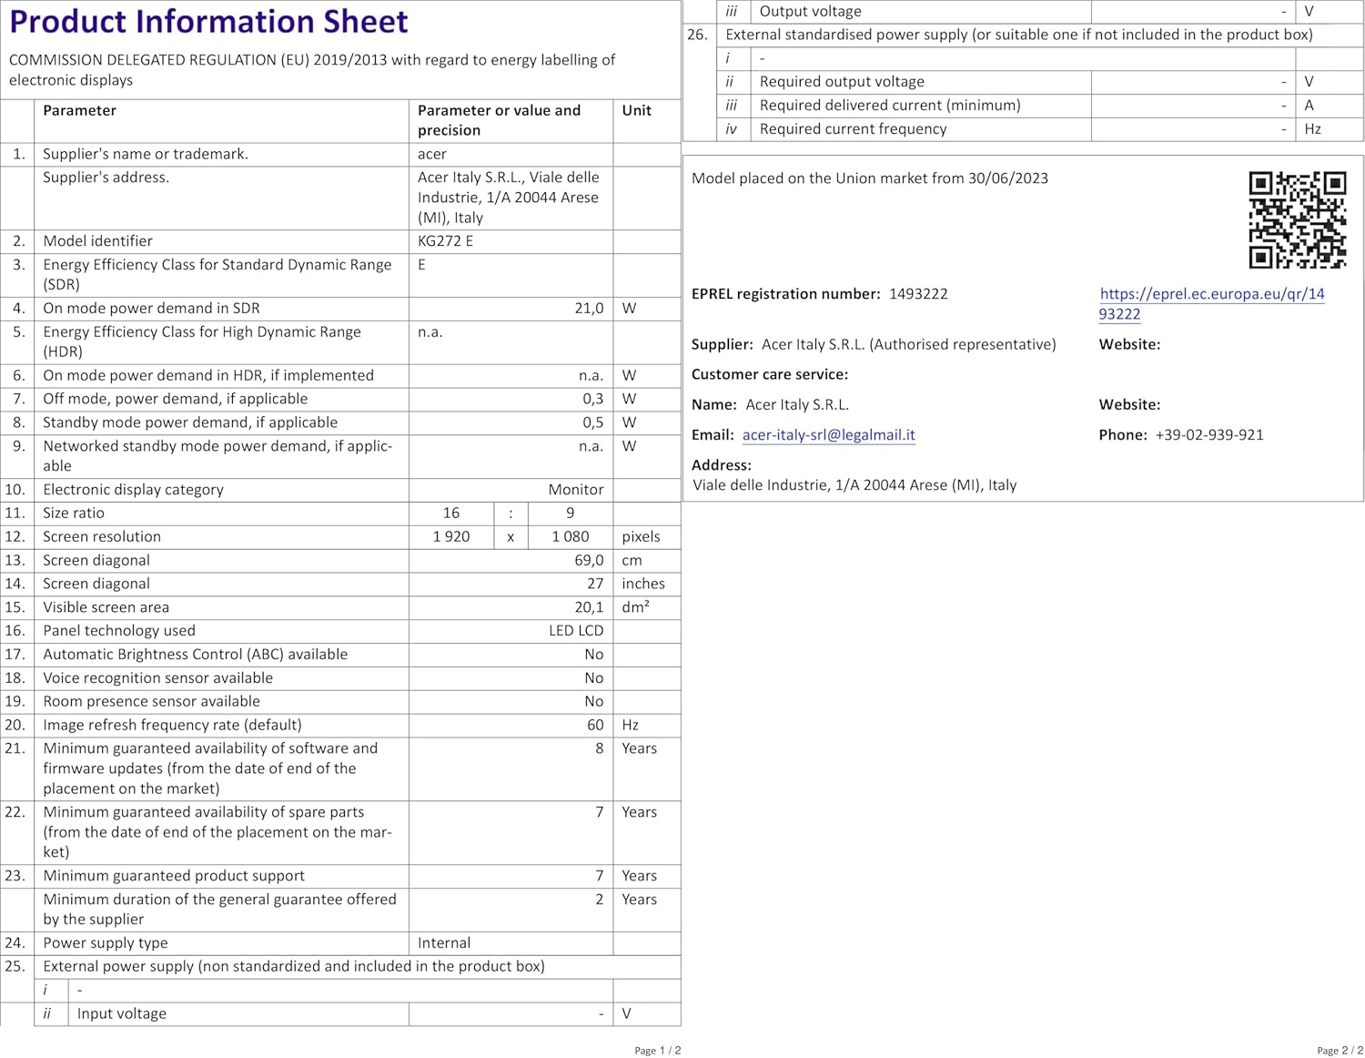
Task: Select the acer supplier trademark value
Action: pos(432,154)
